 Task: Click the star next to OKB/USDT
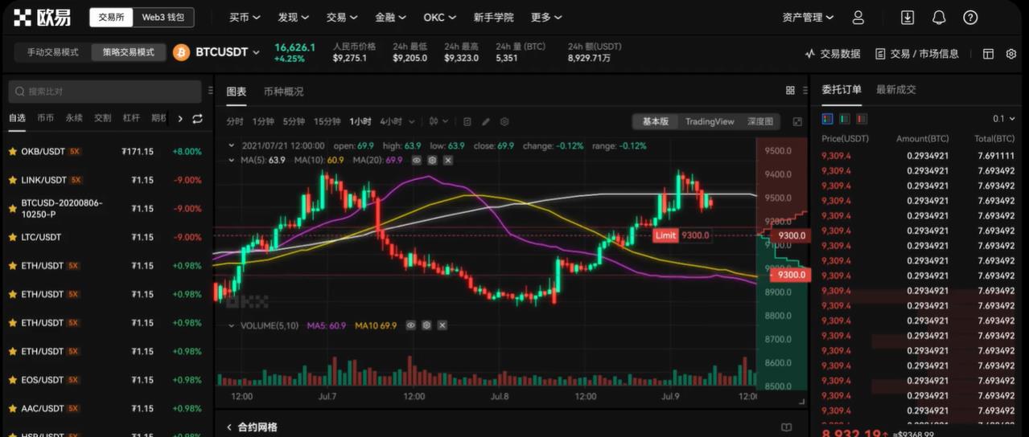point(13,151)
